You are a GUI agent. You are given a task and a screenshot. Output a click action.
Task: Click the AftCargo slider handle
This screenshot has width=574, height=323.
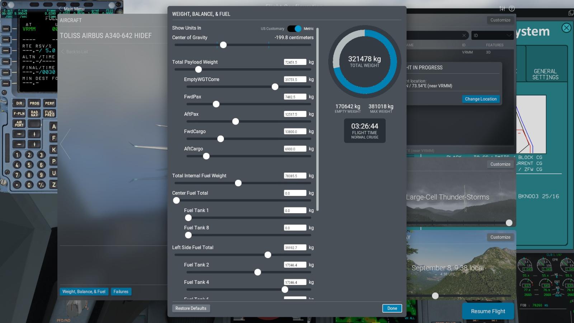(x=206, y=156)
